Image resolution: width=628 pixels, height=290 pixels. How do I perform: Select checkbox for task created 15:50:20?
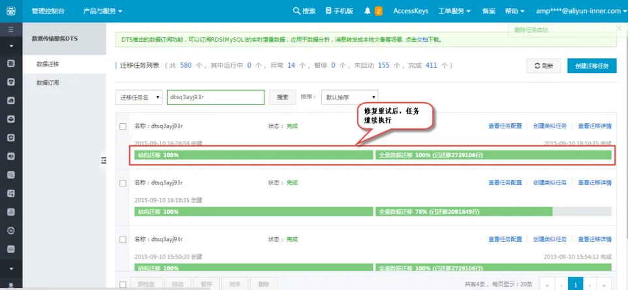(123, 240)
